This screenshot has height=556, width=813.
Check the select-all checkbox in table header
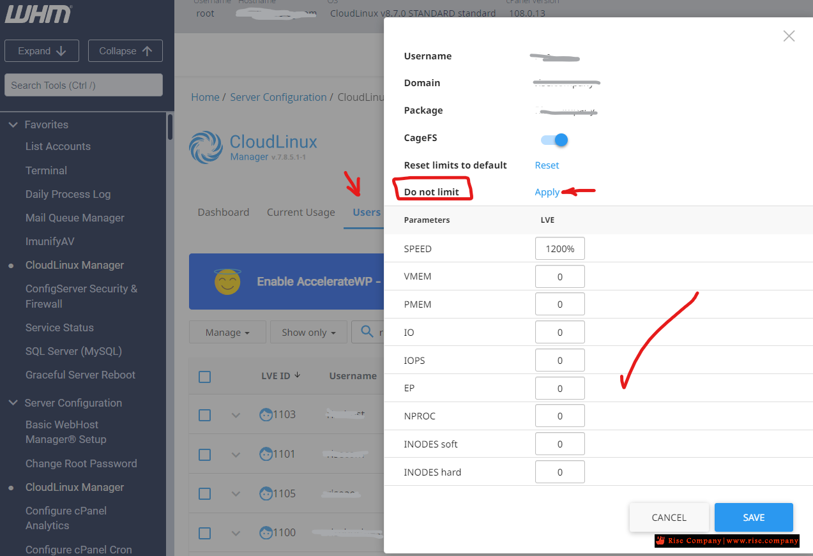click(x=204, y=377)
